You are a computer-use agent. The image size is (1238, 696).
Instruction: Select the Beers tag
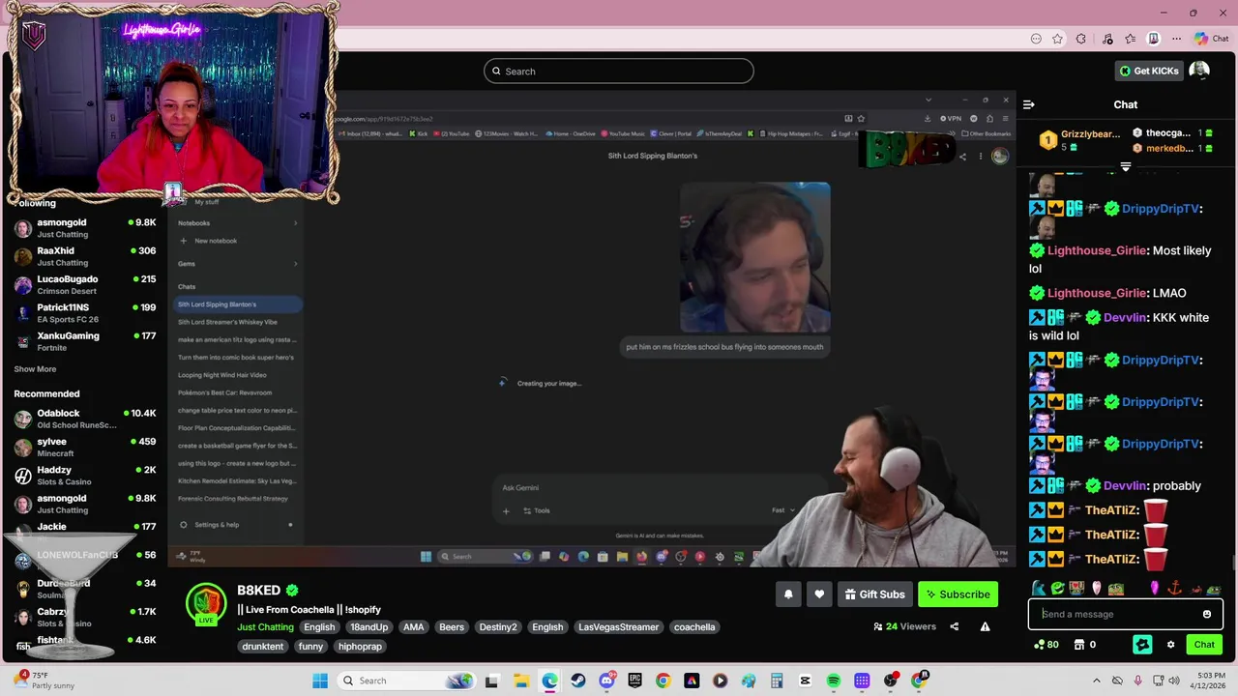click(x=452, y=627)
